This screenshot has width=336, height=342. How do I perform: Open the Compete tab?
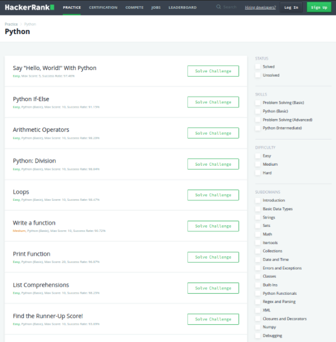click(135, 7)
